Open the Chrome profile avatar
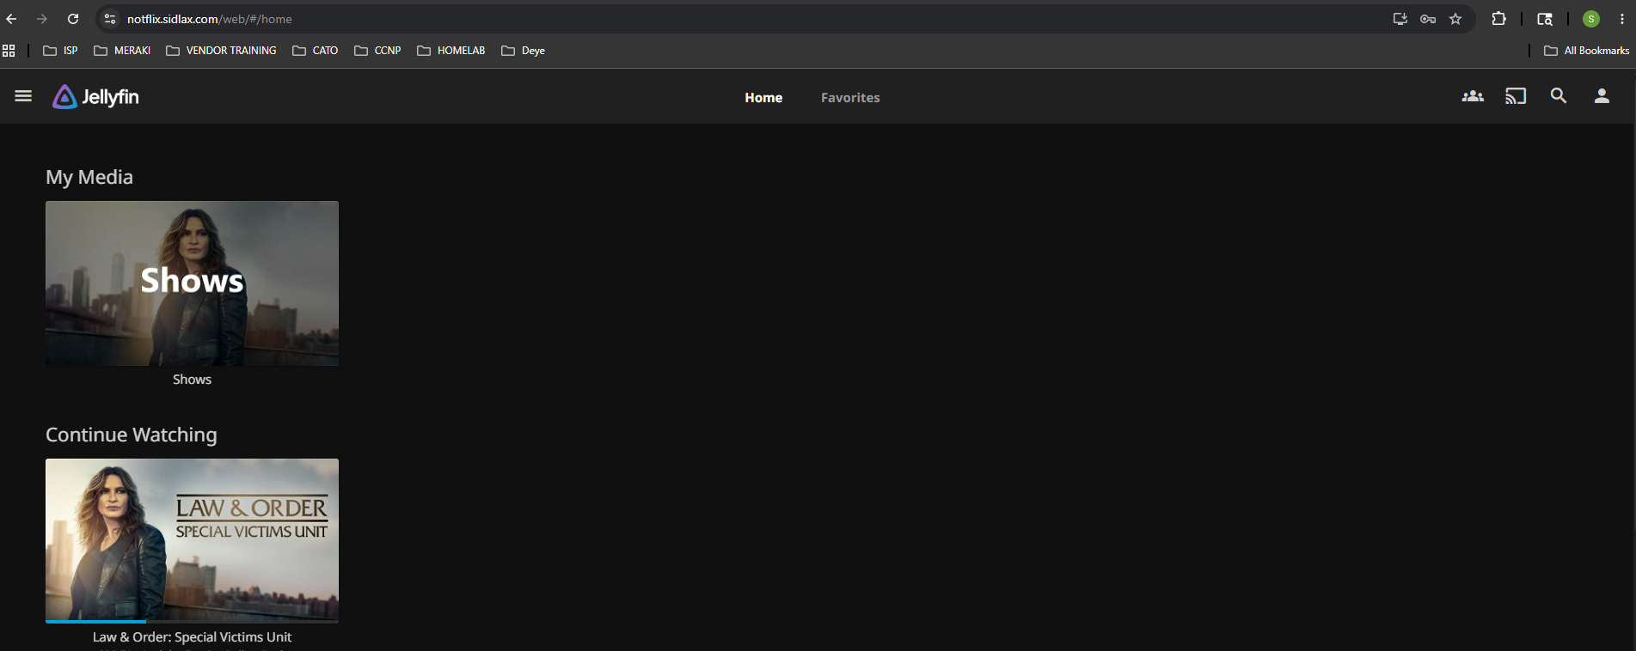Image resolution: width=1636 pixels, height=651 pixels. pos(1591,19)
